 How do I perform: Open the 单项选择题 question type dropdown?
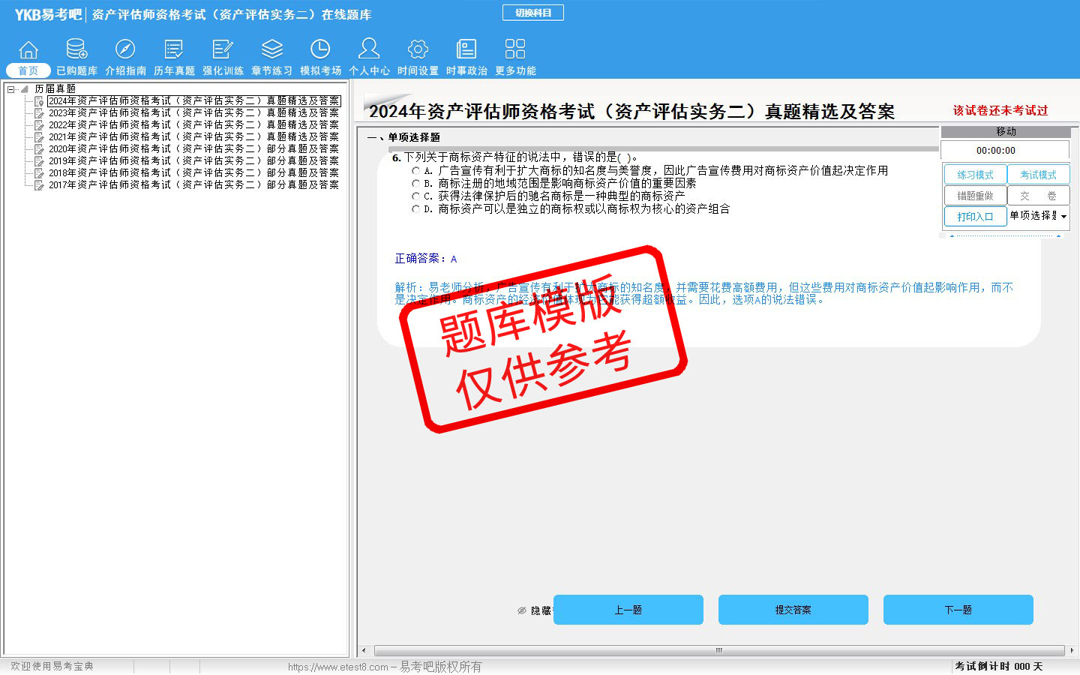click(x=1063, y=217)
